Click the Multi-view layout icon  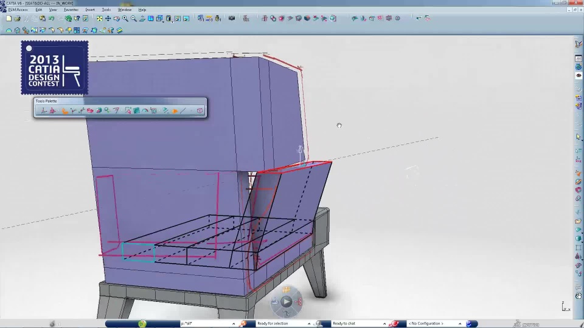pos(150,18)
